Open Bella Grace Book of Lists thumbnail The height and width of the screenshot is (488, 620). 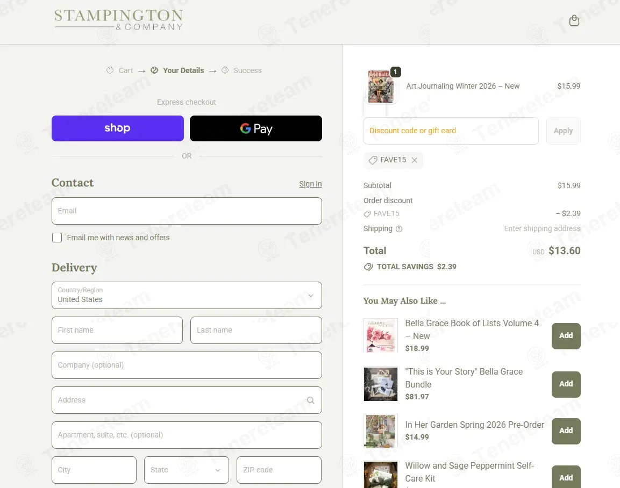[380, 335]
